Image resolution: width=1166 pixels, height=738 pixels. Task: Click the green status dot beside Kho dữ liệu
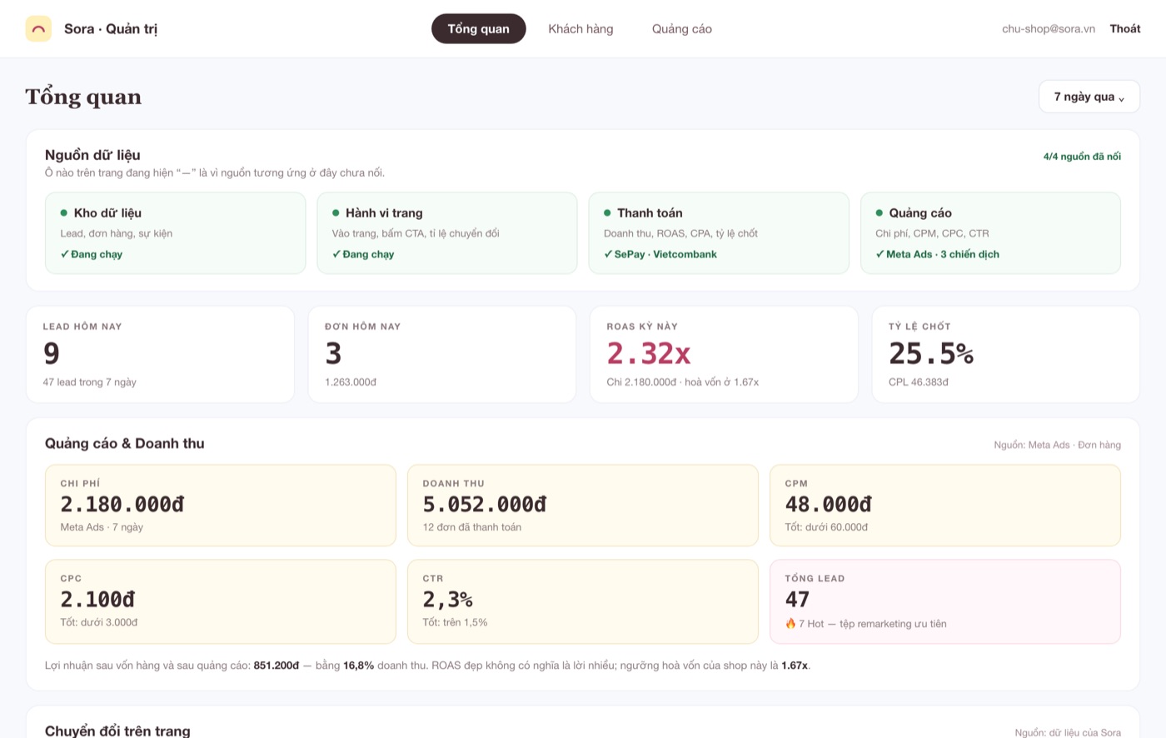[64, 213]
